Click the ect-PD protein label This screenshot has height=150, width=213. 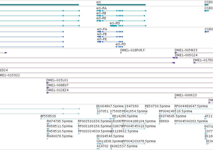(x=121, y=44)
